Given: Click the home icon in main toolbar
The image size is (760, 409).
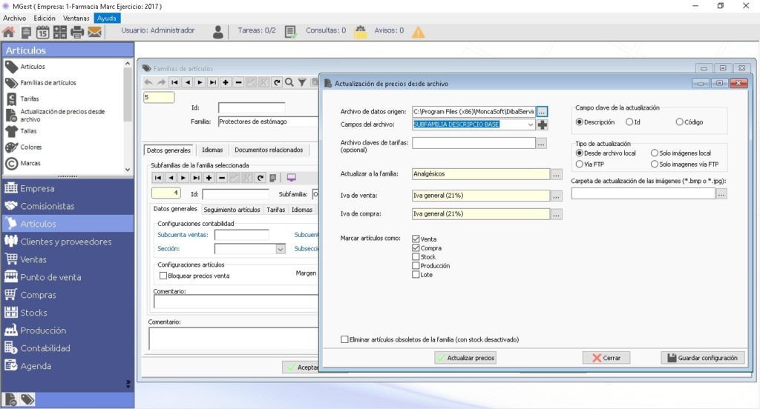Looking at the screenshot, I should pyautogui.click(x=8, y=33).
